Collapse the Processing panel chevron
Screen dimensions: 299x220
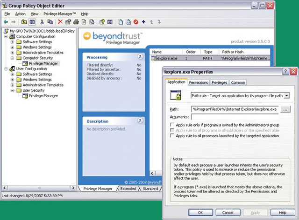click(x=140, y=57)
